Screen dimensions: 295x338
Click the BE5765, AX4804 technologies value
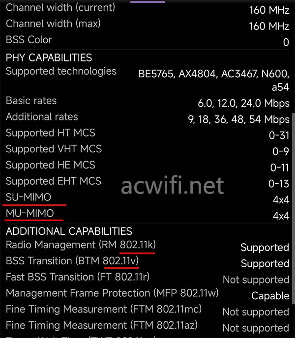[x=213, y=74]
